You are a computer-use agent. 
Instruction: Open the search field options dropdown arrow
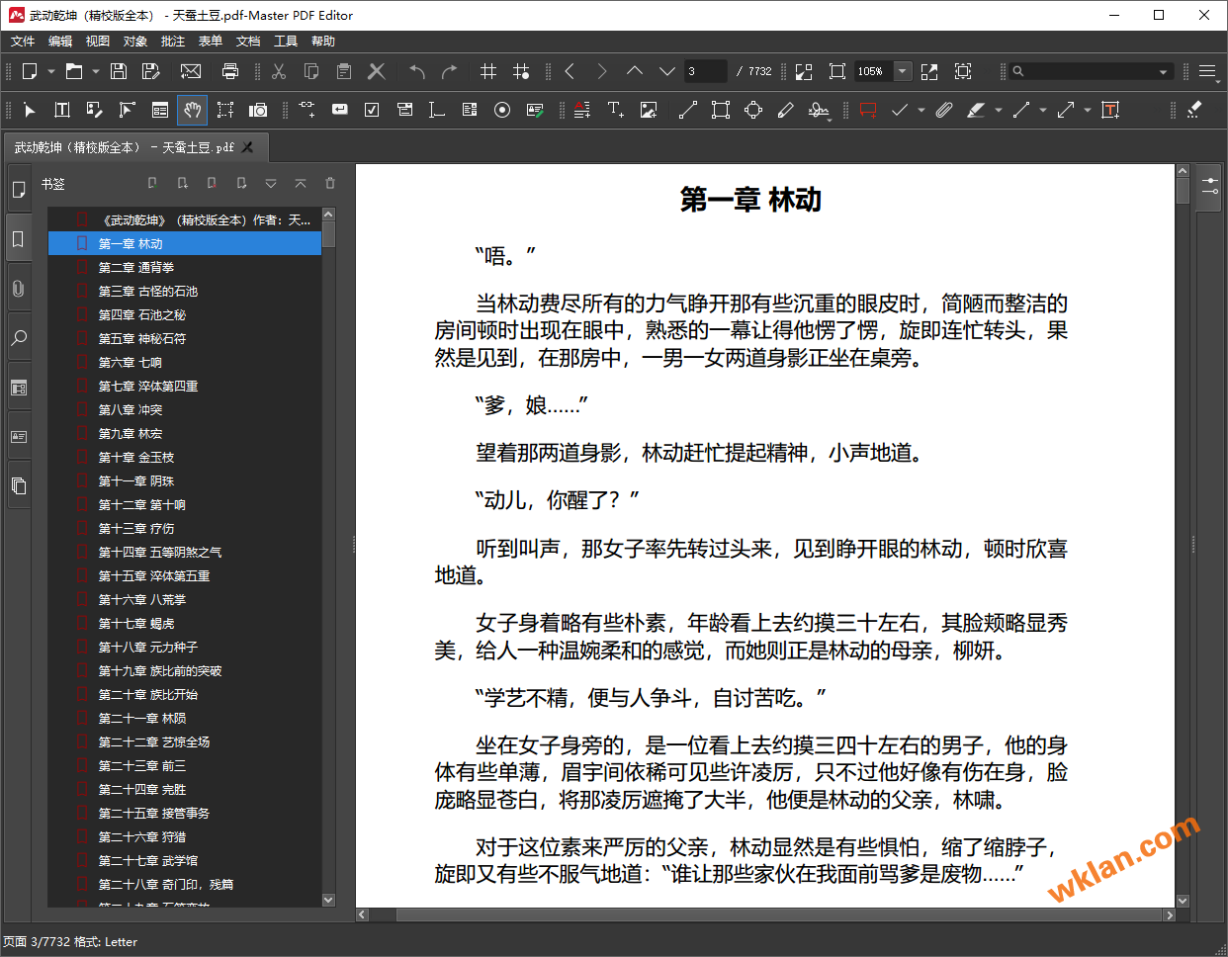1163,71
